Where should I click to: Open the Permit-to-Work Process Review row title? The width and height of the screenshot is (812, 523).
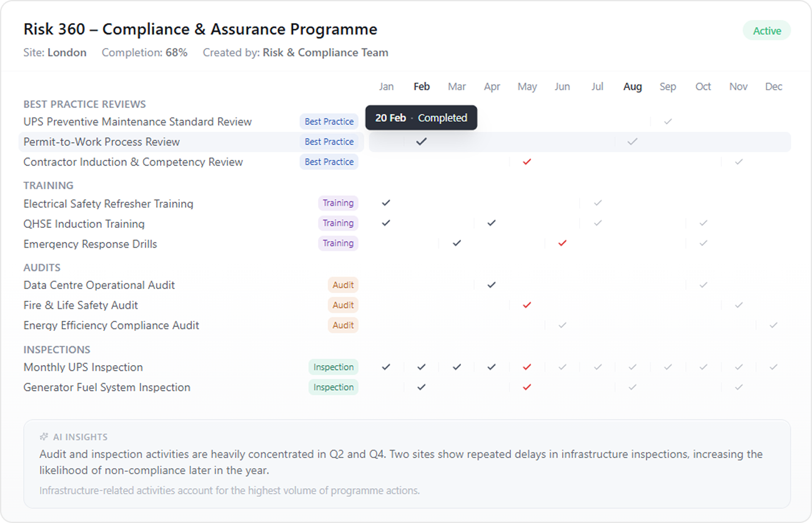102,142
